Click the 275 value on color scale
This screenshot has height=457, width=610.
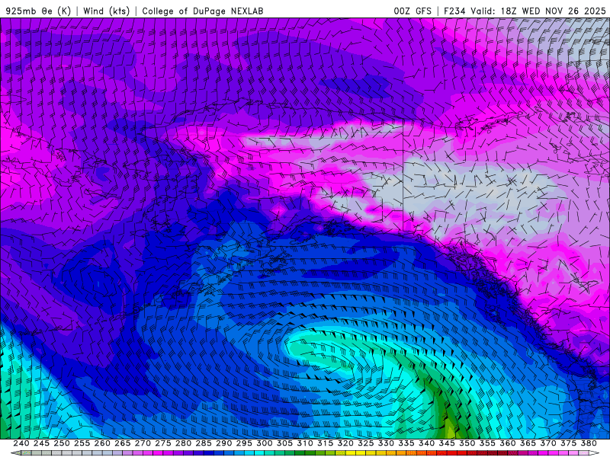(x=162, y=443)
